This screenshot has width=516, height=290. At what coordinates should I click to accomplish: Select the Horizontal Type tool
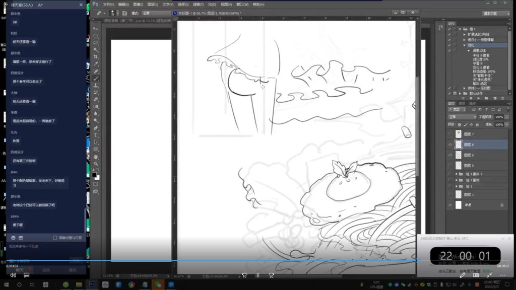pyautogui.click(x=96, y=135)
